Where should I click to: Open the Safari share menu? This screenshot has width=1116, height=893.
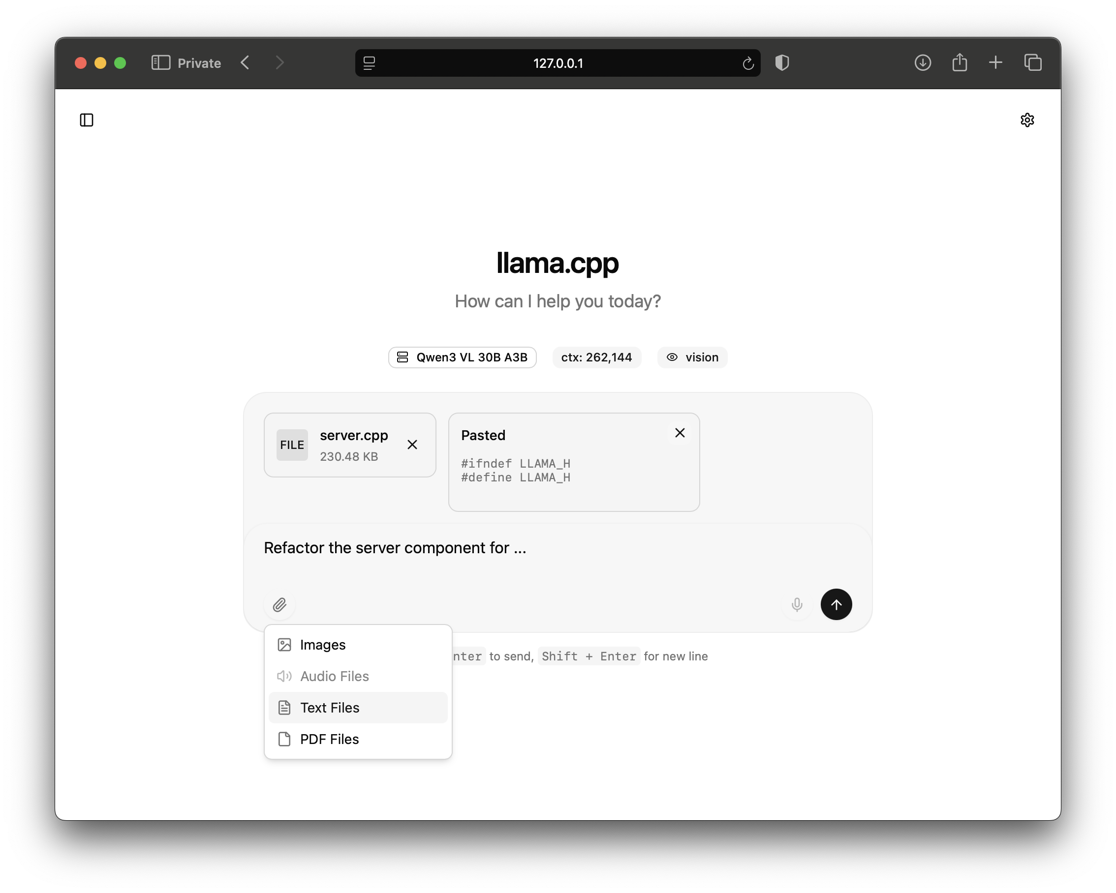click(959, 62)
